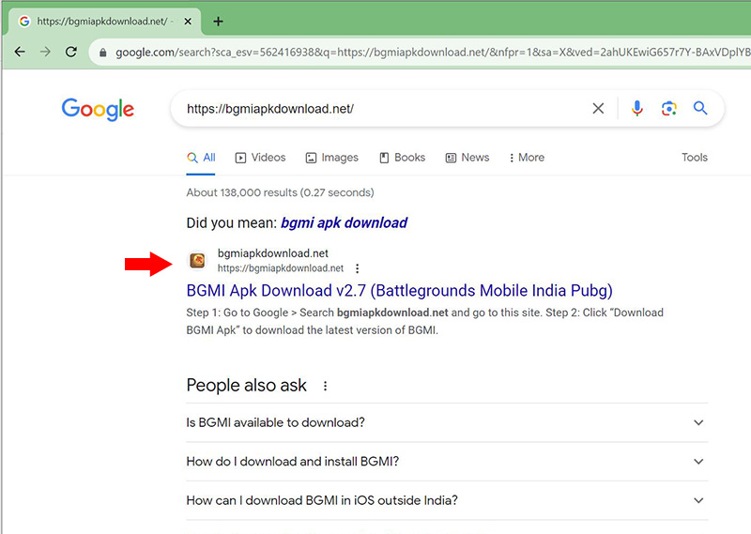Click the blue magnifier search button
751x534 pixels.
[x=700, y=108]
